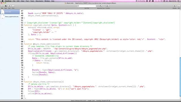Open the Help menu
The image size is (181, 102).
53,1
